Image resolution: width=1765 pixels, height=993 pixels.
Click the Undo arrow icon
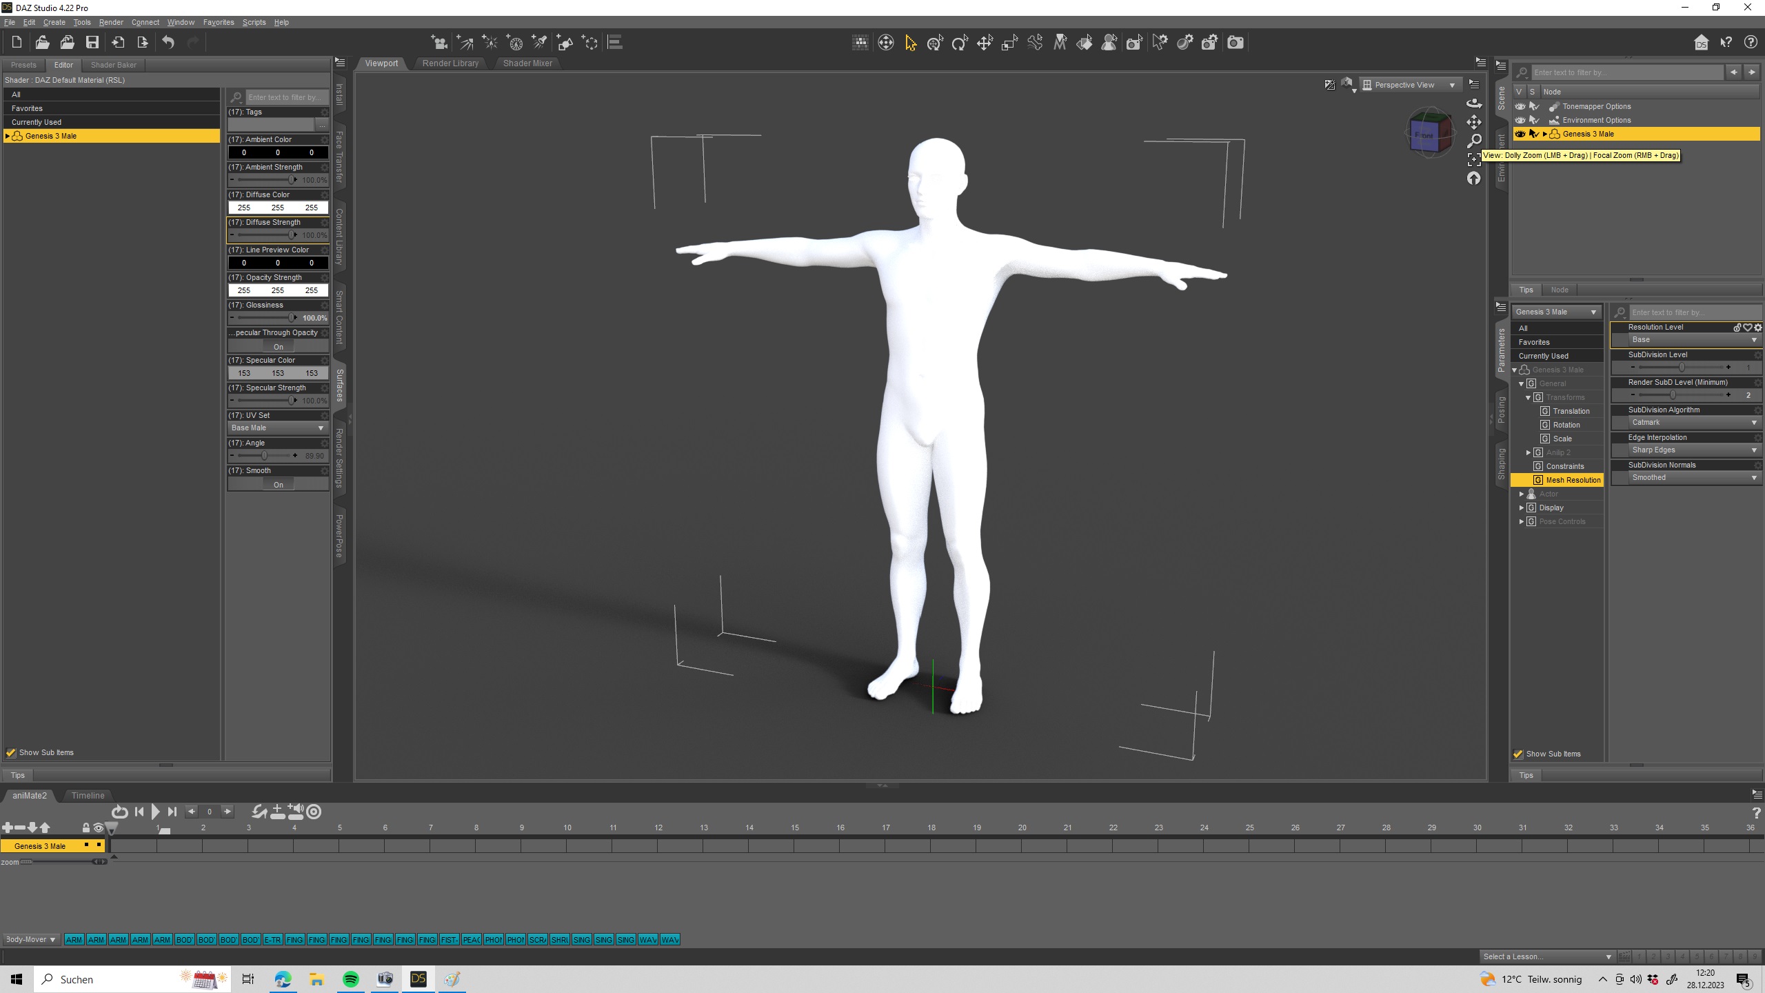click(x=168, y=43)
